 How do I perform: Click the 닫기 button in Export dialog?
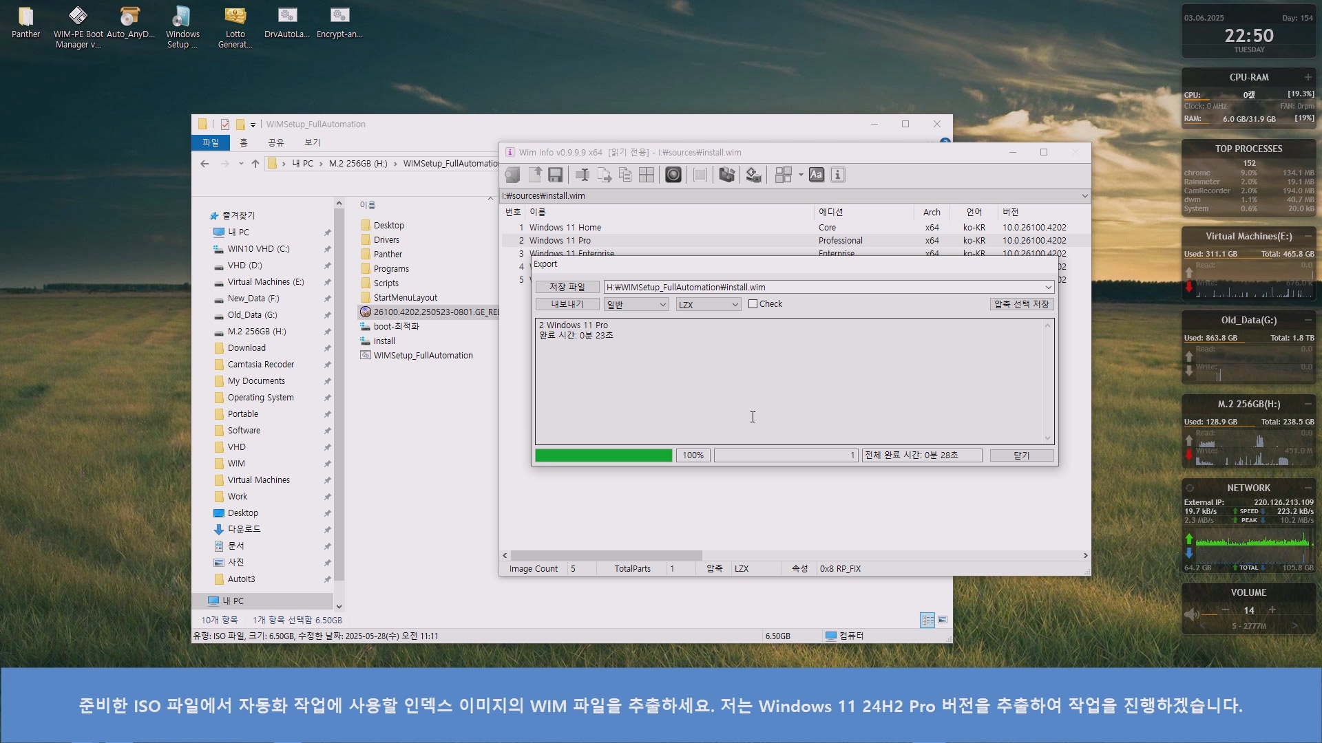pos(1021,455)
